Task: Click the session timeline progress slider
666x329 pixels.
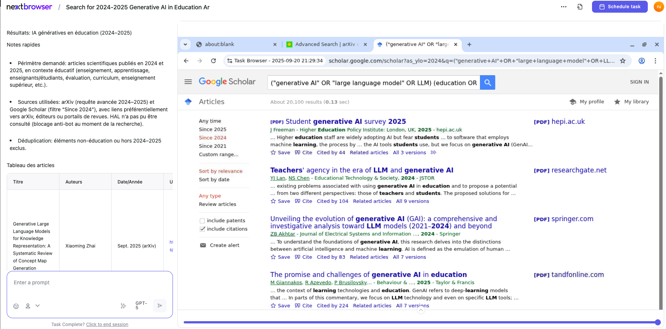Action: tap(420, 322)
